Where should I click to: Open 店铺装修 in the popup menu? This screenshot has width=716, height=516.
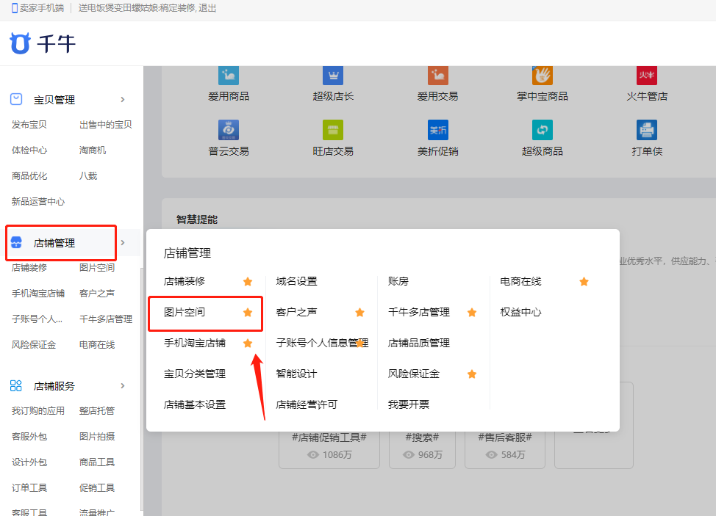(x=185, y=281)
